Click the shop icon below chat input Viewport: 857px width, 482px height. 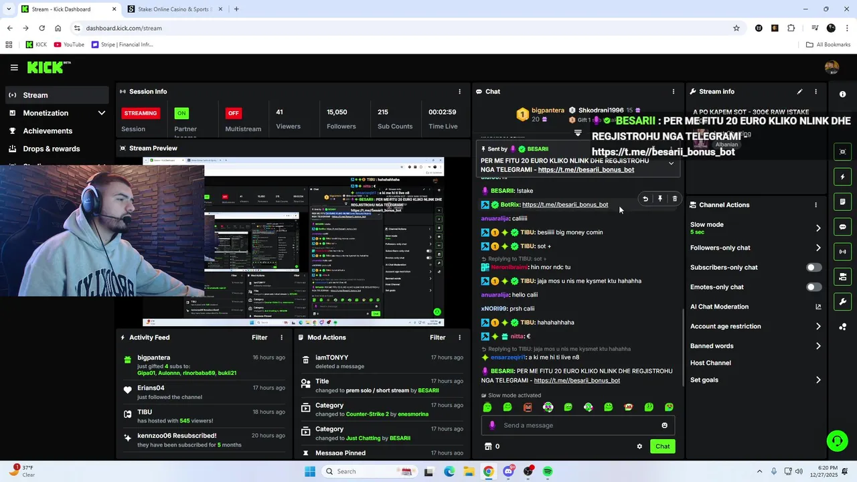pyautogui.click(x=488, y=447)
